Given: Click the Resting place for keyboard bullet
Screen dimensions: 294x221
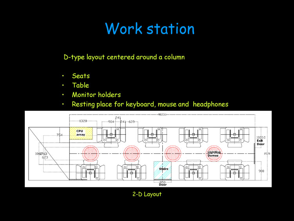Looking at the screenshot, I should coord(150,104).
